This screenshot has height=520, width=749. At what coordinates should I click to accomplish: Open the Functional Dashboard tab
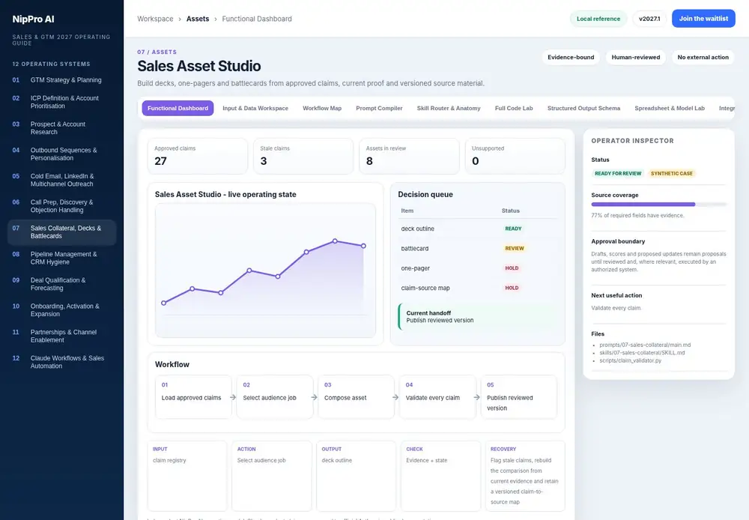(x=178, y=108)
